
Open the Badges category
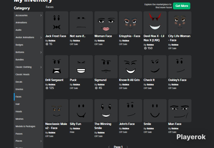[29, 45]
